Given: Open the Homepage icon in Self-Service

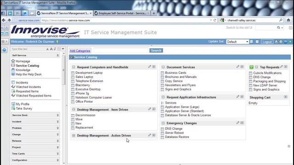Looking at the screenshot, I should click(13, 61).
